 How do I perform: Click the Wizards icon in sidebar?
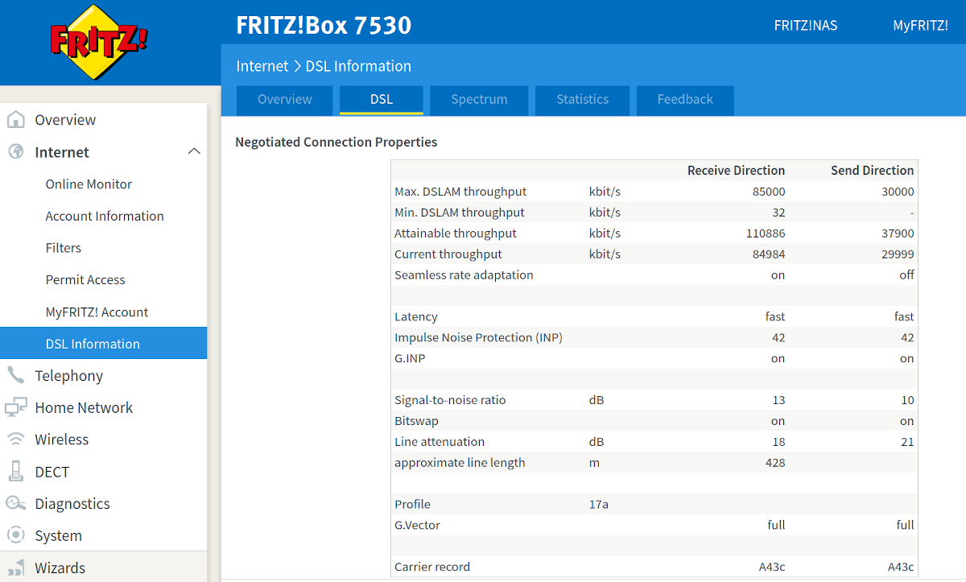pos(15,568)
